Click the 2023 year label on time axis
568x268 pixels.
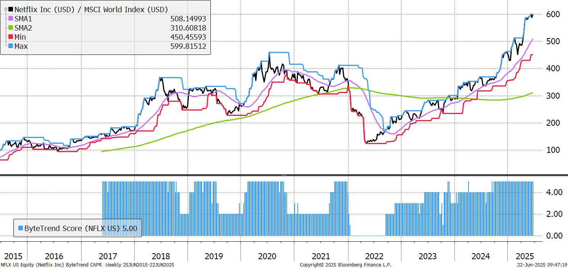pos(427,256)
